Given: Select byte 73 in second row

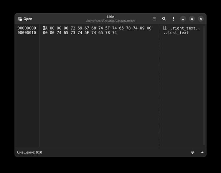Looking at the screenshot, I should pos(73,33).
